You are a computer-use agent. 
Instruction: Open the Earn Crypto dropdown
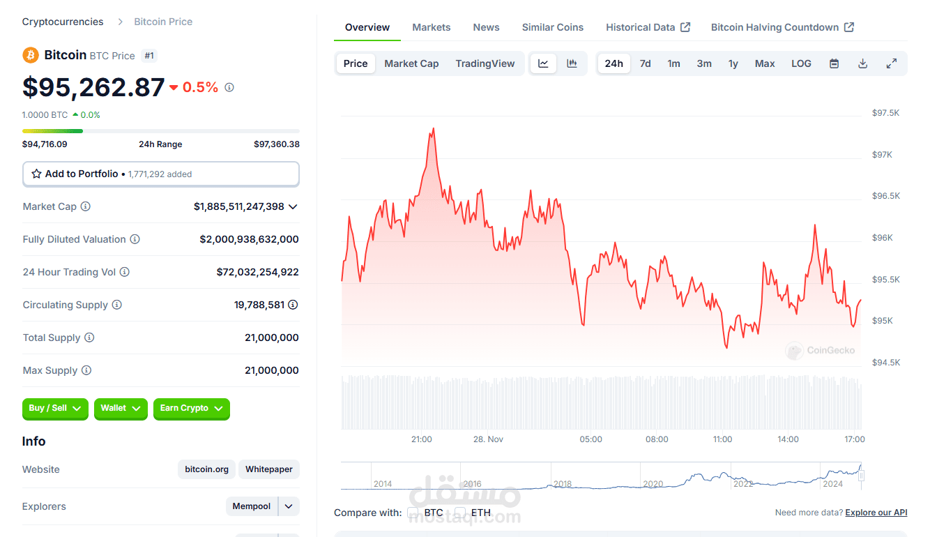pos(192,409)
